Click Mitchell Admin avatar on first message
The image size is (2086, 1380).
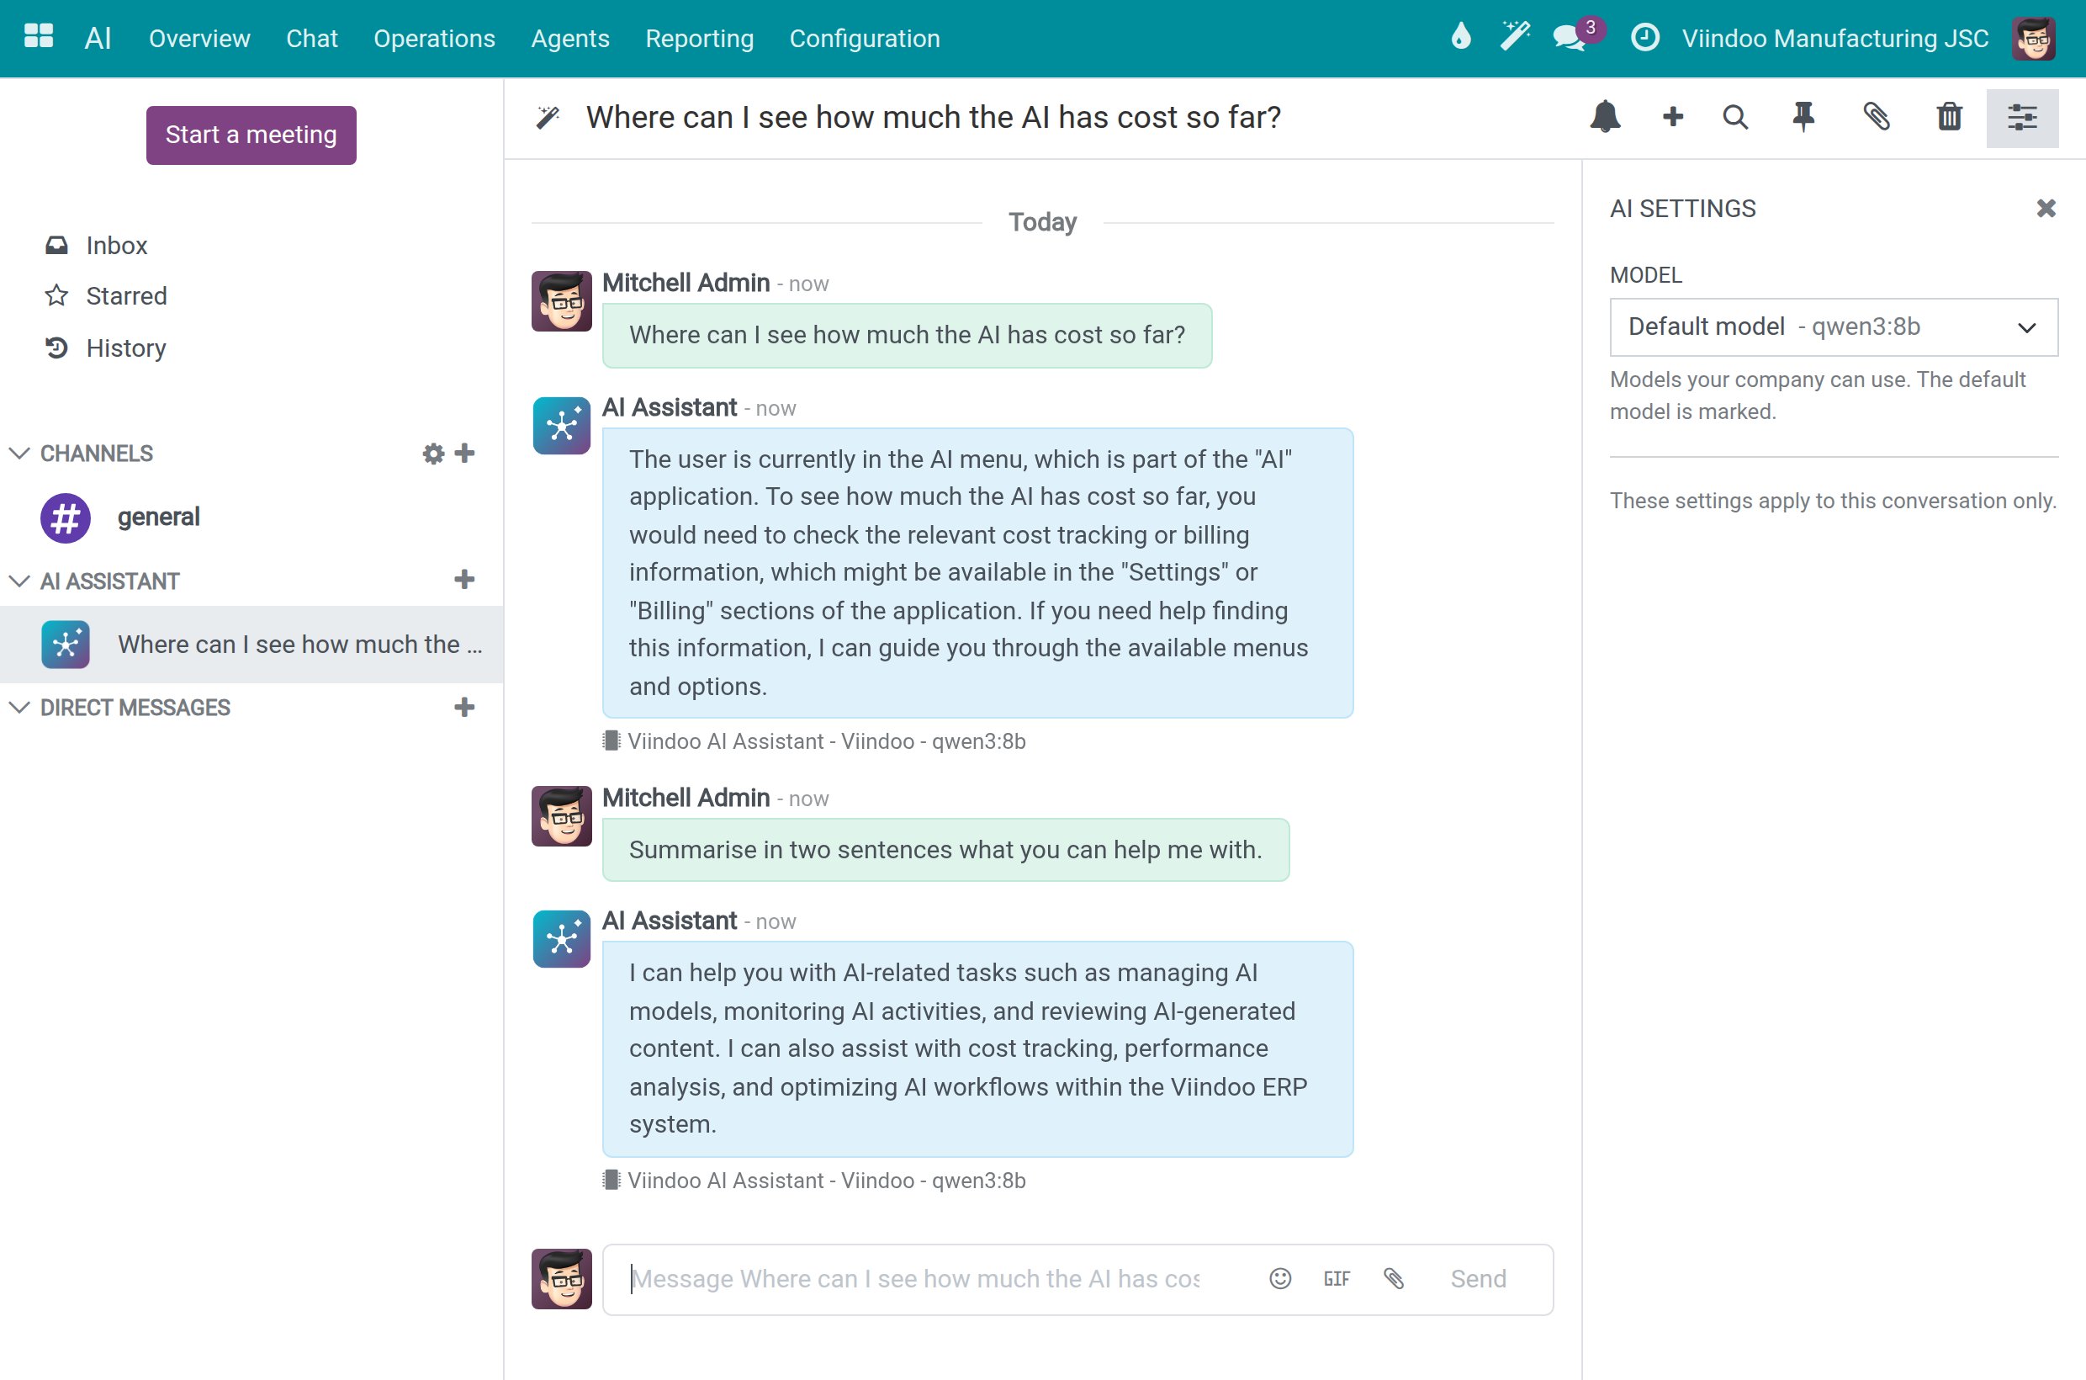[x=561, y=301]
